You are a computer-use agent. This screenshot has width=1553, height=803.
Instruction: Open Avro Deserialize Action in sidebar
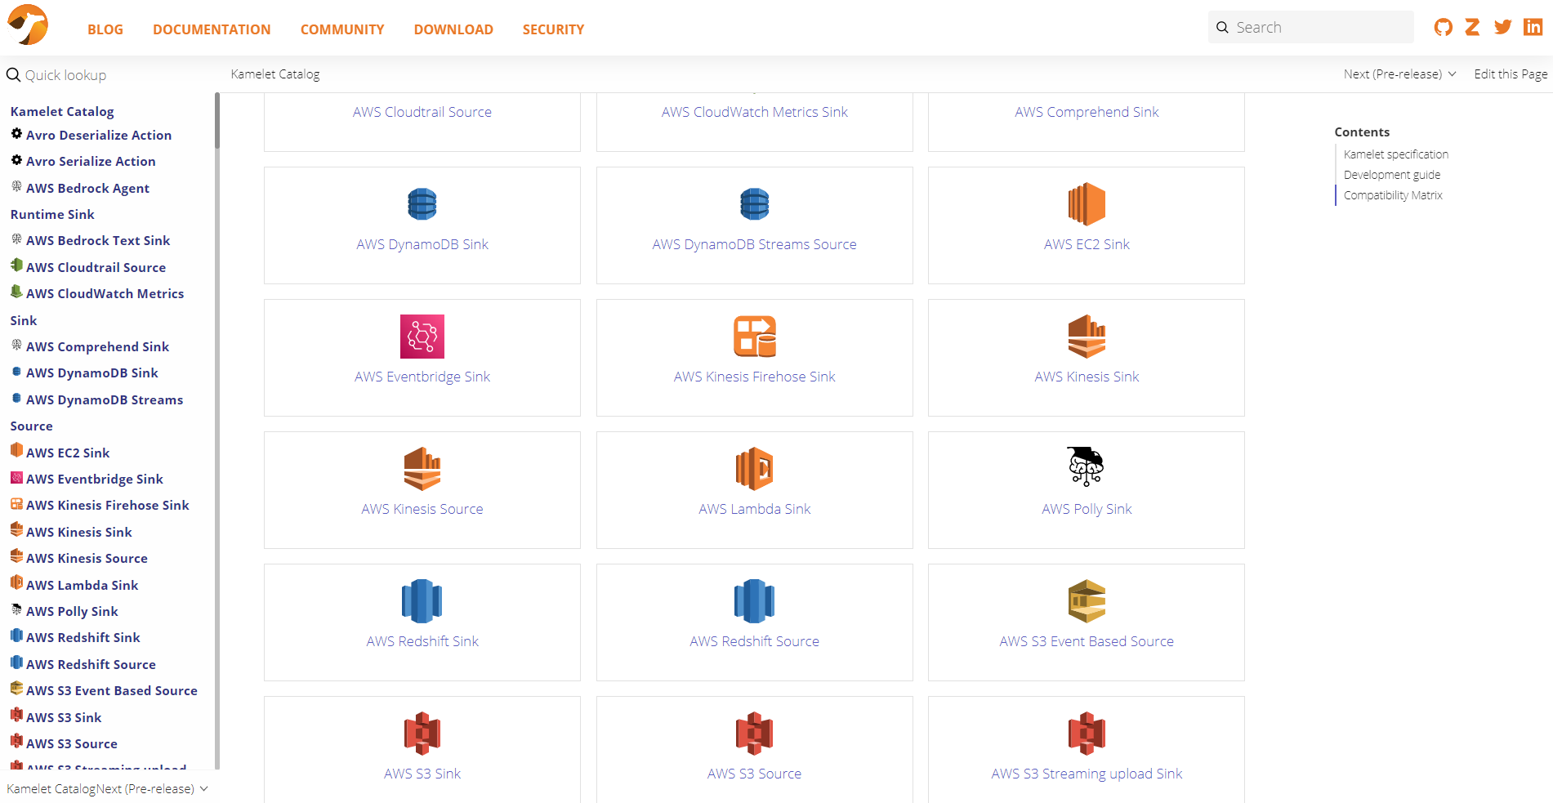tap(99, 135)
